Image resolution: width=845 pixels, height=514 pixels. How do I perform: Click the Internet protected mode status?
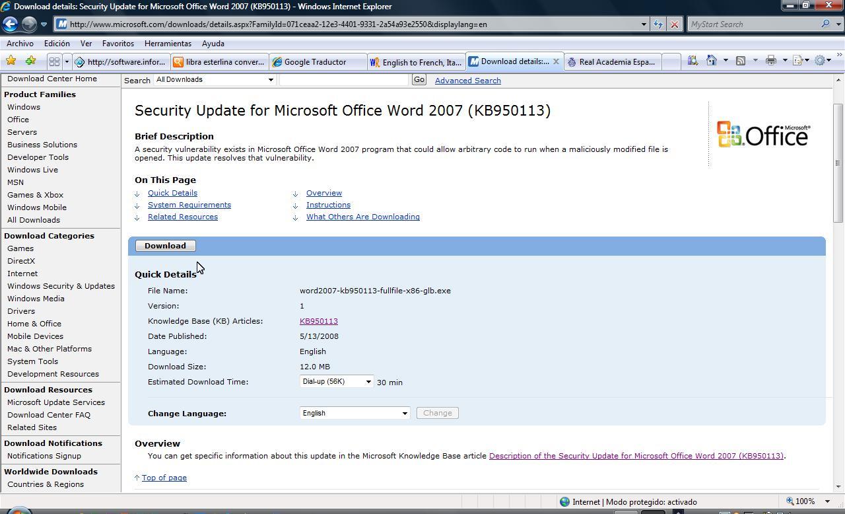coord(628,502)
